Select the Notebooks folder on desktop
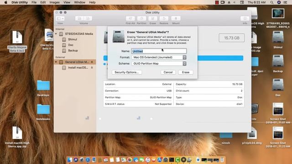The width and height of the screenshot is (292, 164). [43, 113]
